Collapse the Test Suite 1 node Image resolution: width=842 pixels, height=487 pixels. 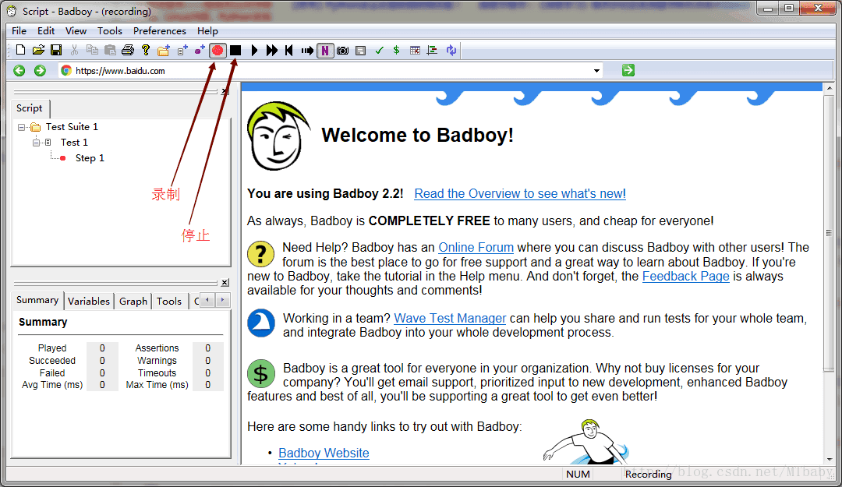22,127
